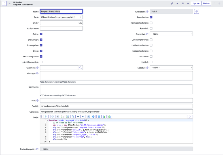Click the next record down arrow
223x155 pixels.
pyautogui.click(x=219, y=3)
